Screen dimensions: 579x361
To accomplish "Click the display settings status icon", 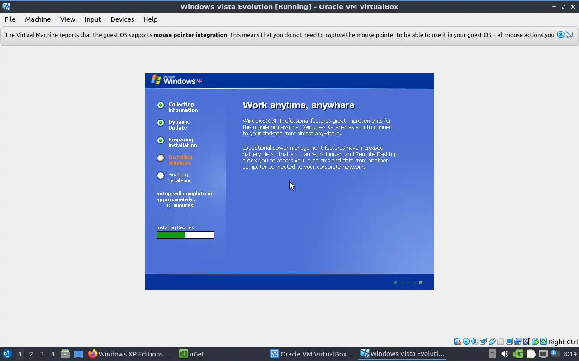I will click(509, 342).
